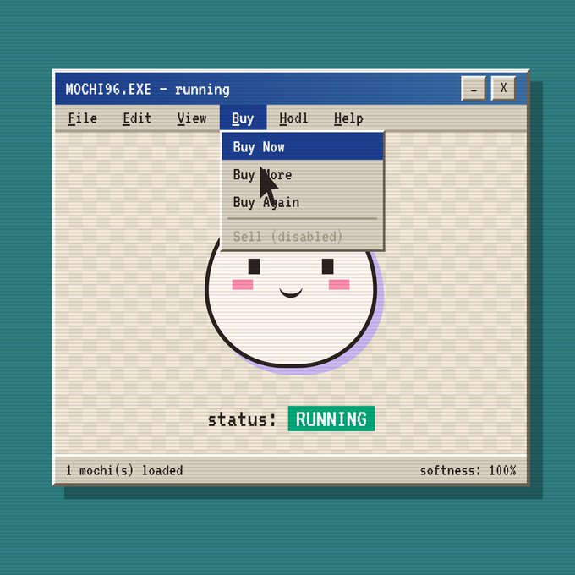Click the green RUNNING status badge

pyautogui.click(x=331, y=419)
